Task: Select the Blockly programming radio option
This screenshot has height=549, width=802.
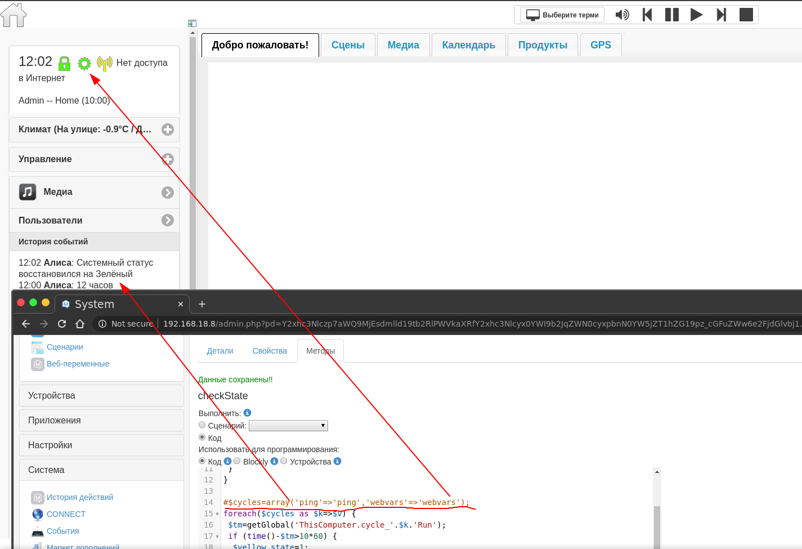Action: pyautogui.click(x=238, y=461)
